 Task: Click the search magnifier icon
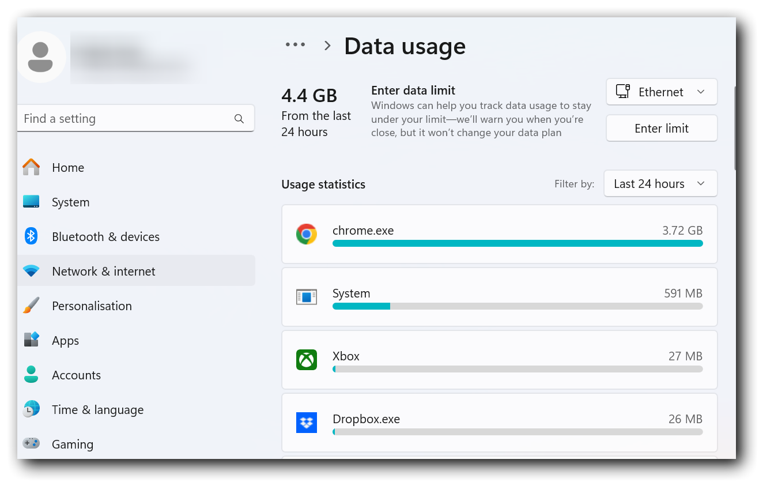pos(239,119)
